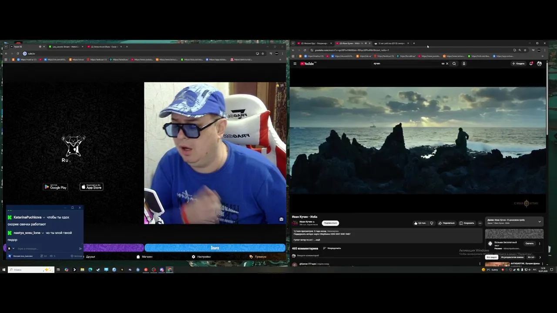Click the Создать create button
Viewport: 557px width, 313px height.
pyautogui.click(x=518, y=63)
